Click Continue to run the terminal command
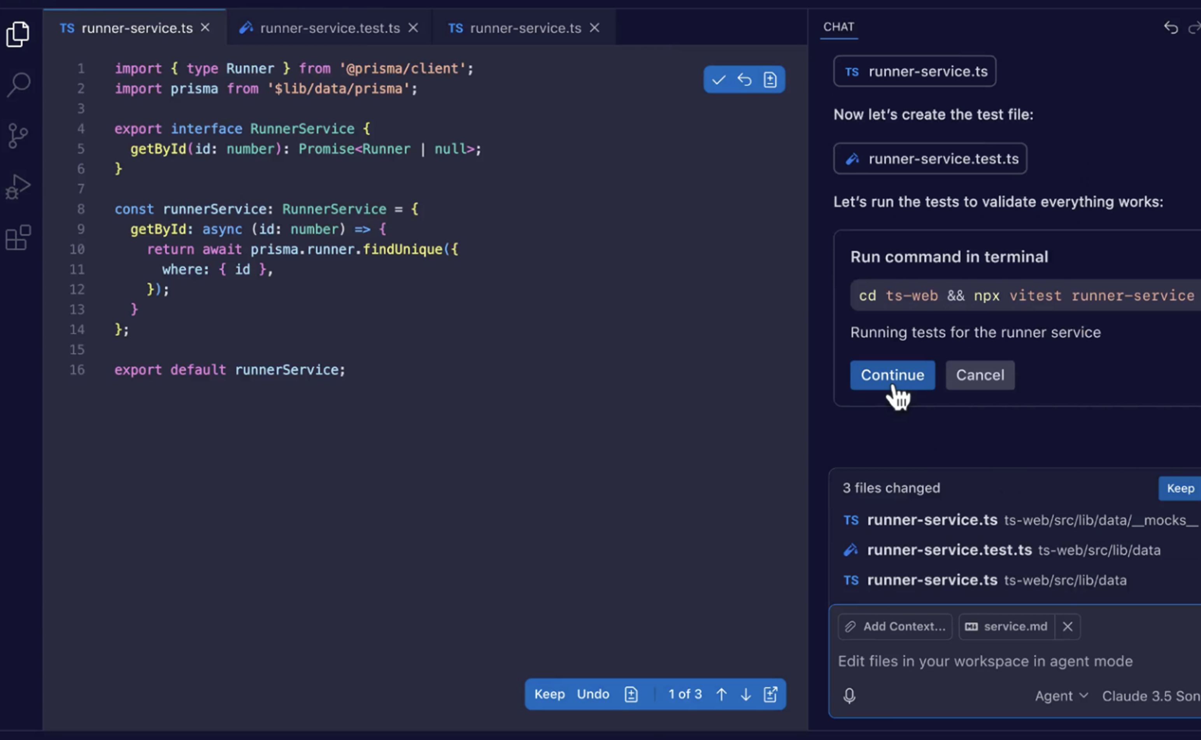 892,375
